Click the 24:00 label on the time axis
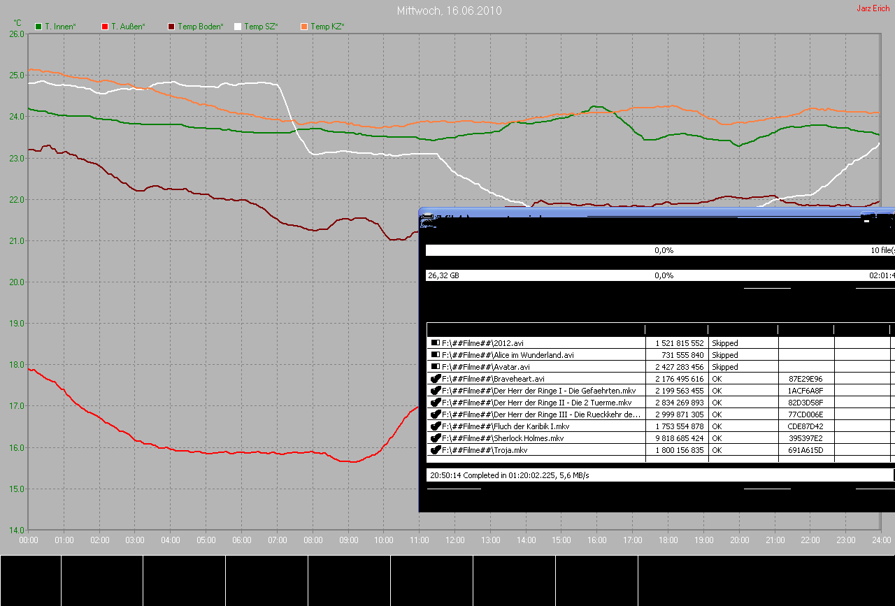Viewport: 895px width, 606px height. click(882, 540)
